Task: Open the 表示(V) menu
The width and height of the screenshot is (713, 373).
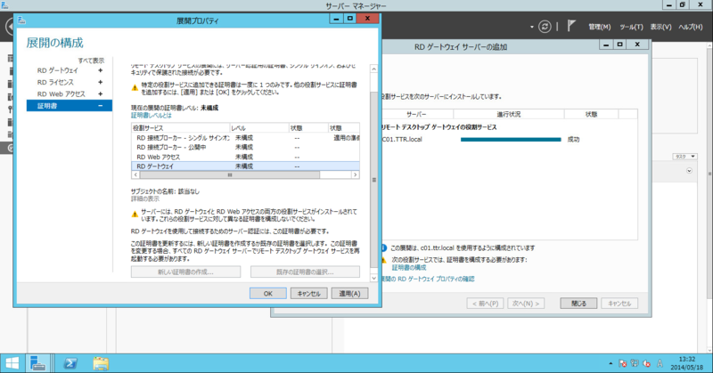Action: [x=660, y=28]
